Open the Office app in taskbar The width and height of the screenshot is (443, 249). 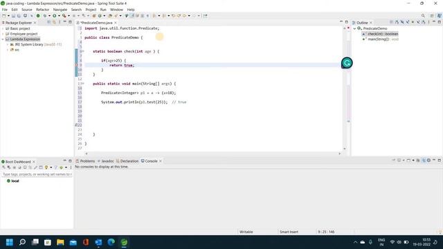[86, 242]
